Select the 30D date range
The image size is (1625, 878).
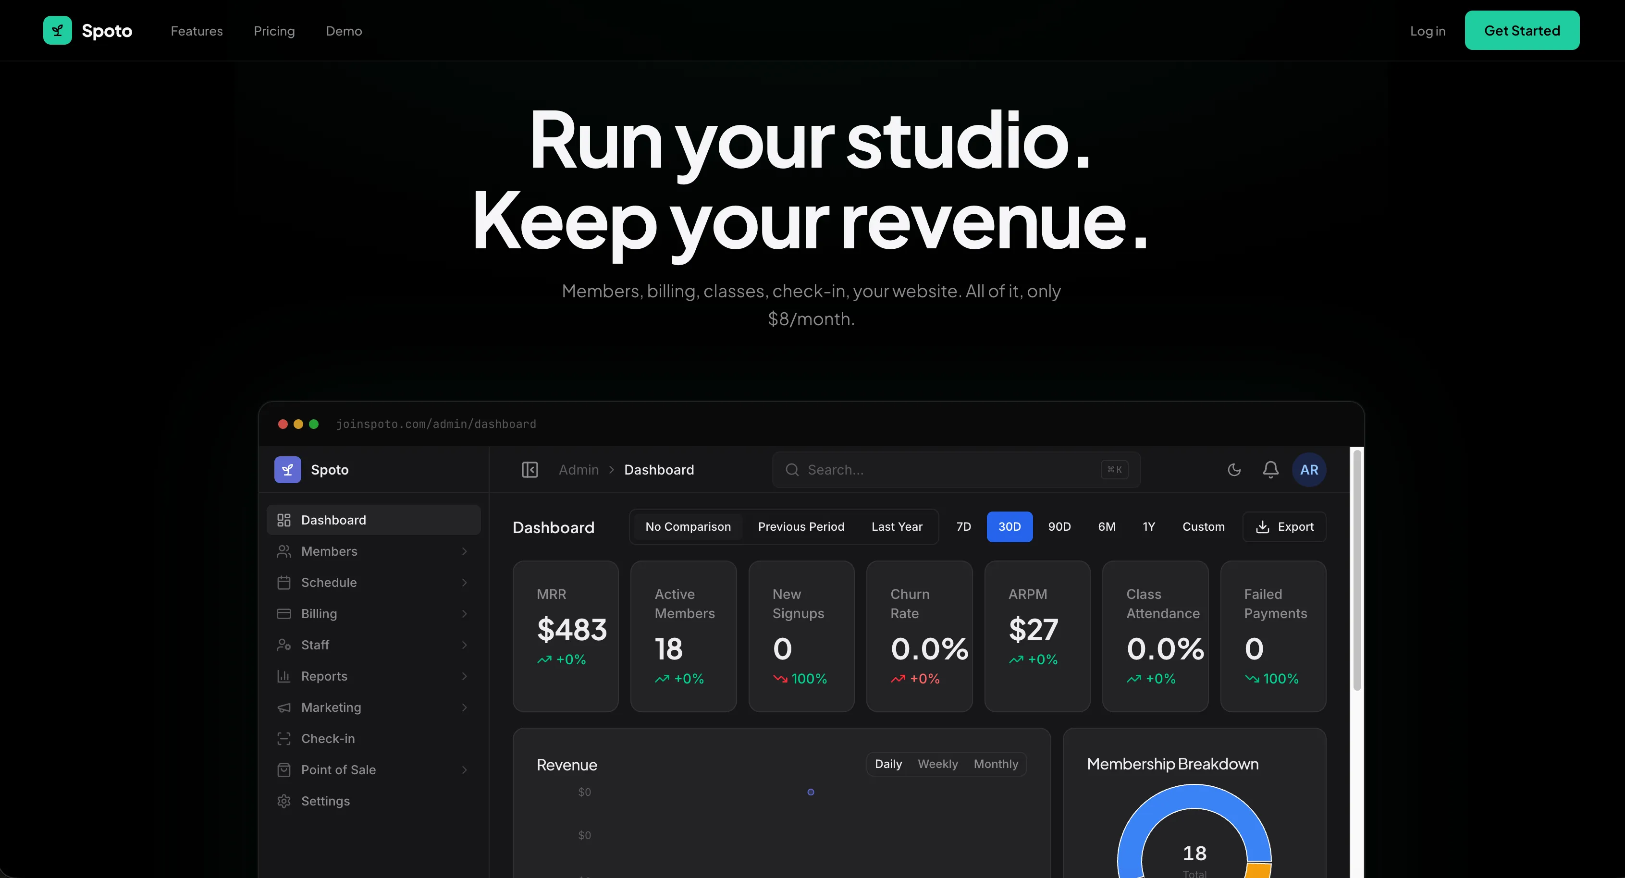click(1009, 527)
